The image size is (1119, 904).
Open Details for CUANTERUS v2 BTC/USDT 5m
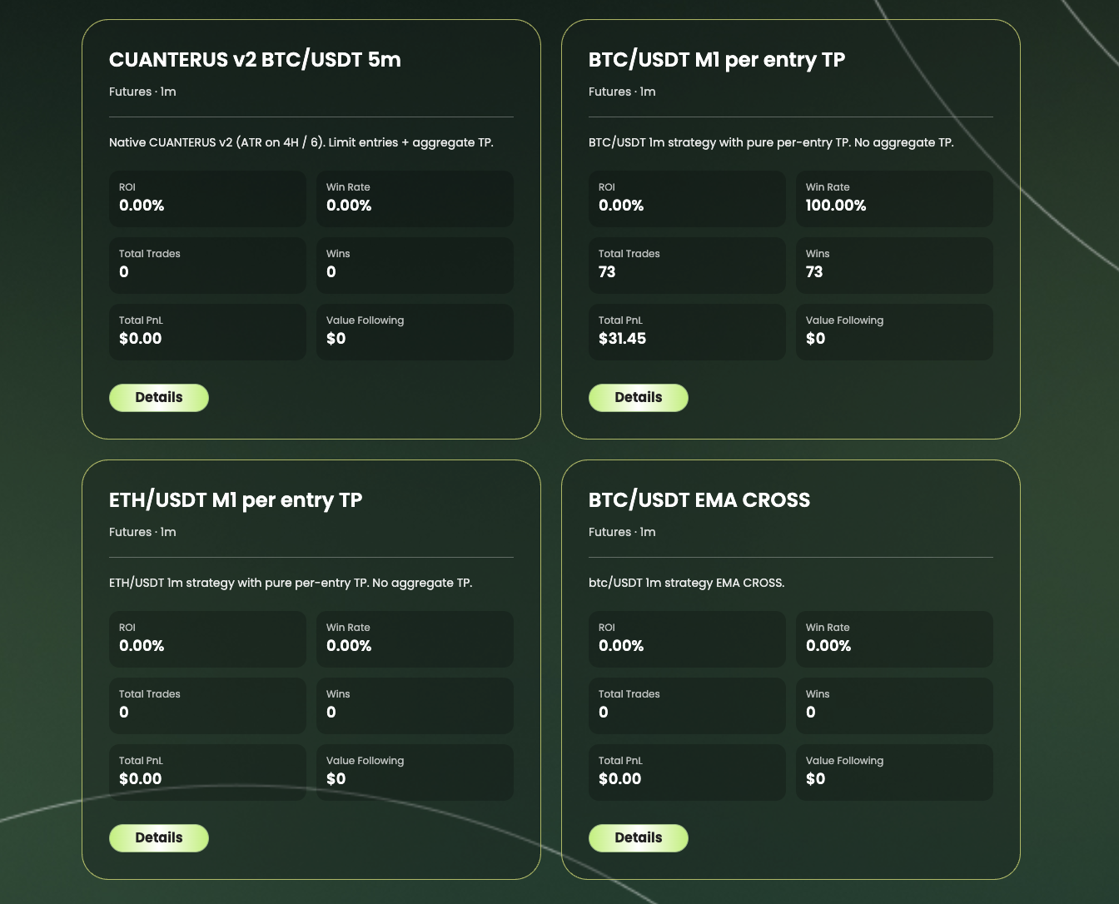click(159, 398)
